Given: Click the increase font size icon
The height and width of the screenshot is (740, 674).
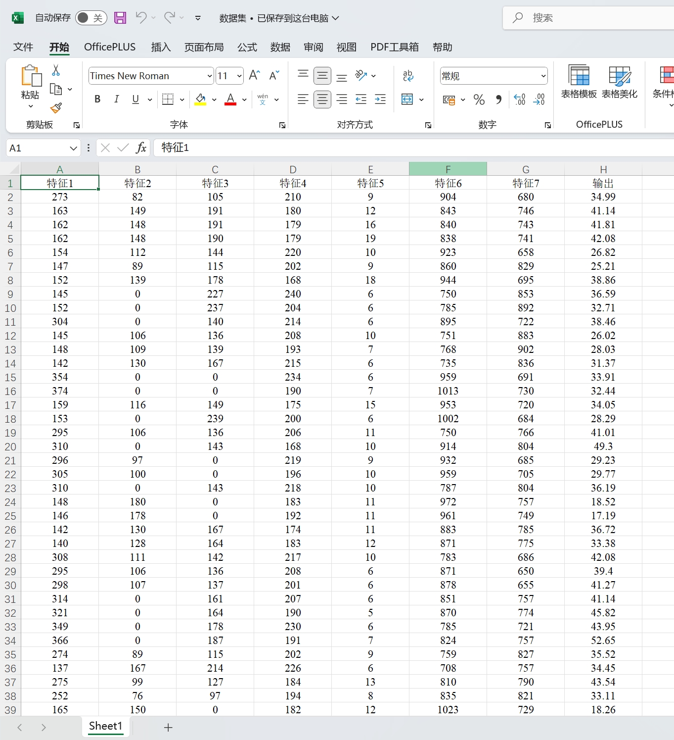Looking at the screenshot, I should (x=253, y=75).
